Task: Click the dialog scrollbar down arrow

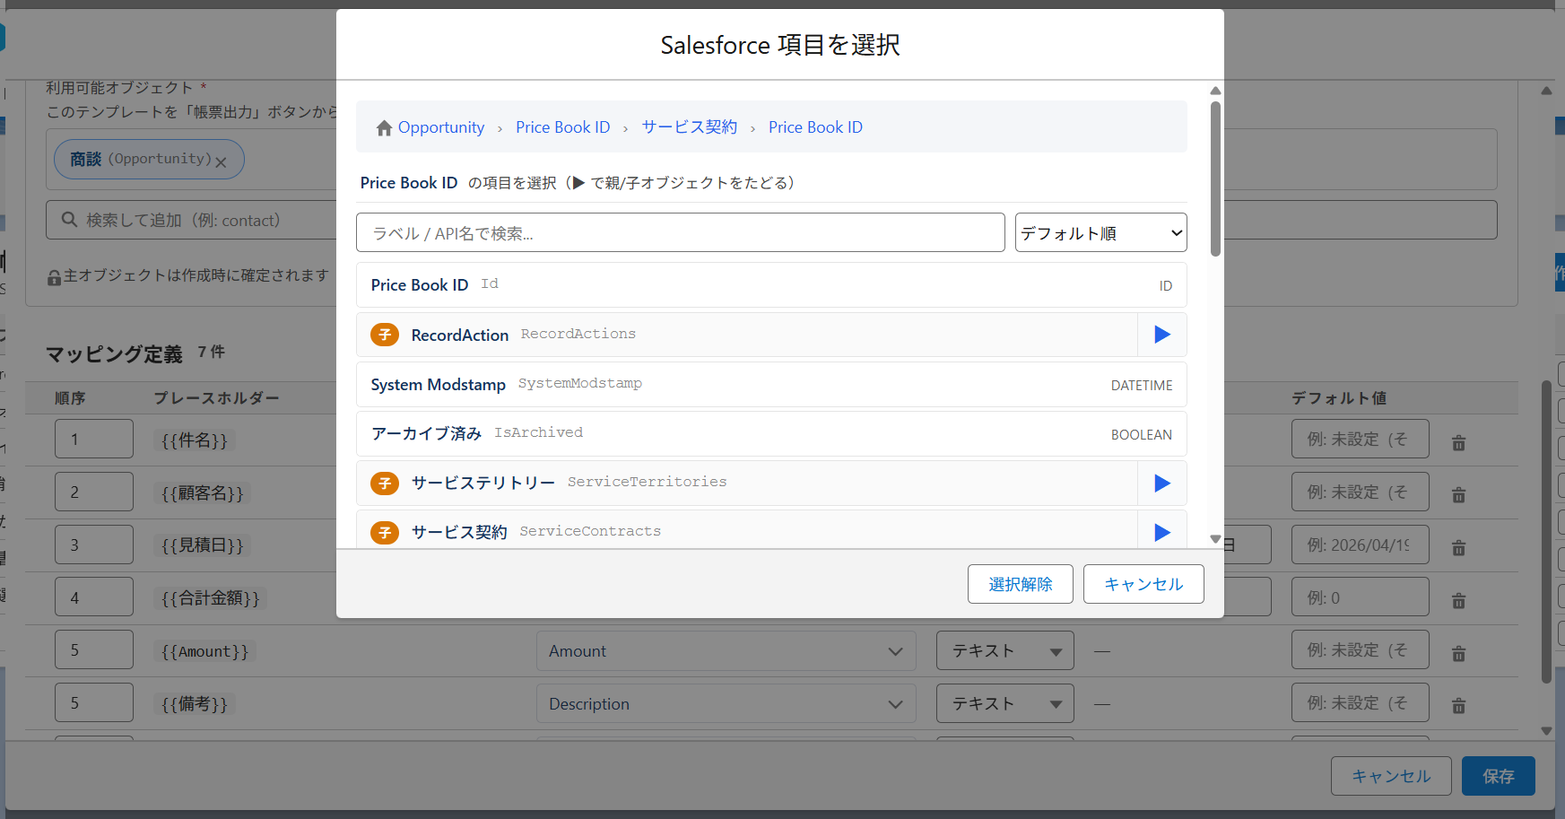Action: click(1215, 539)
